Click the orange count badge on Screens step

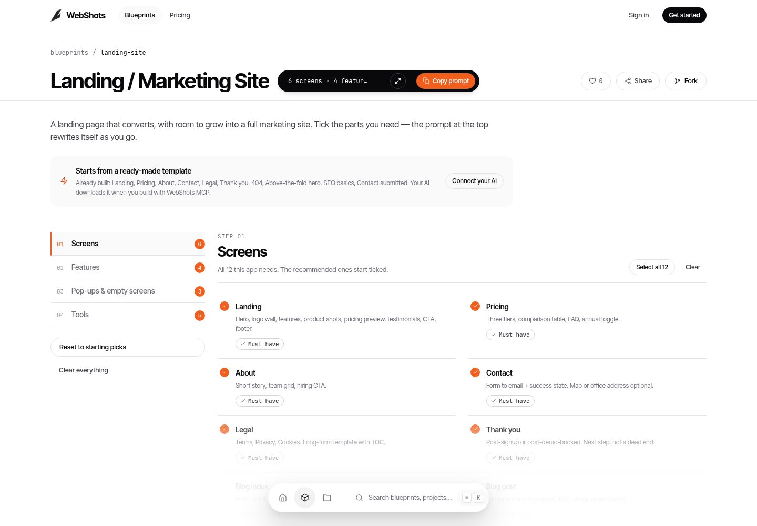tap(200, 244)
